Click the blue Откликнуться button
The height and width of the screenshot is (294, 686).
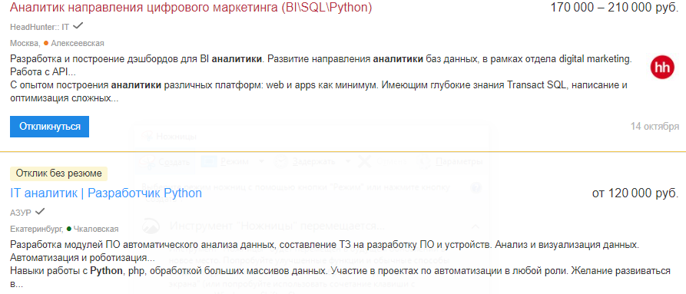coord(49,127)
